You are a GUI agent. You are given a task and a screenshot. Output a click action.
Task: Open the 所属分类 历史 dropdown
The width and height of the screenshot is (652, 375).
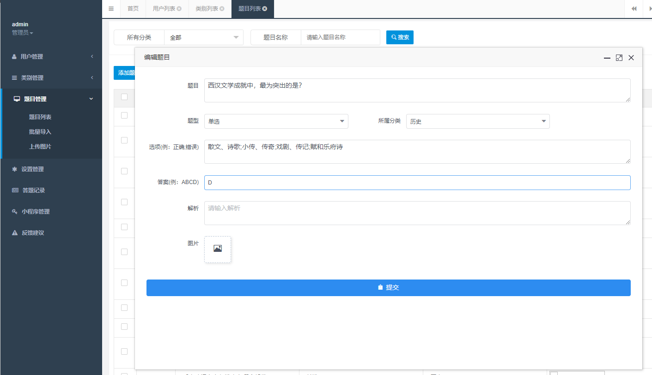click(478, 121)
